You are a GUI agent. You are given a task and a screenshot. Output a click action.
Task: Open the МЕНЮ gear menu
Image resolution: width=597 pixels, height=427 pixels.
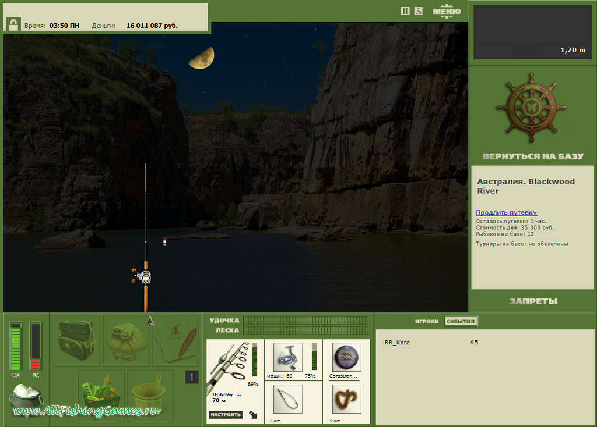coord(447,11)
